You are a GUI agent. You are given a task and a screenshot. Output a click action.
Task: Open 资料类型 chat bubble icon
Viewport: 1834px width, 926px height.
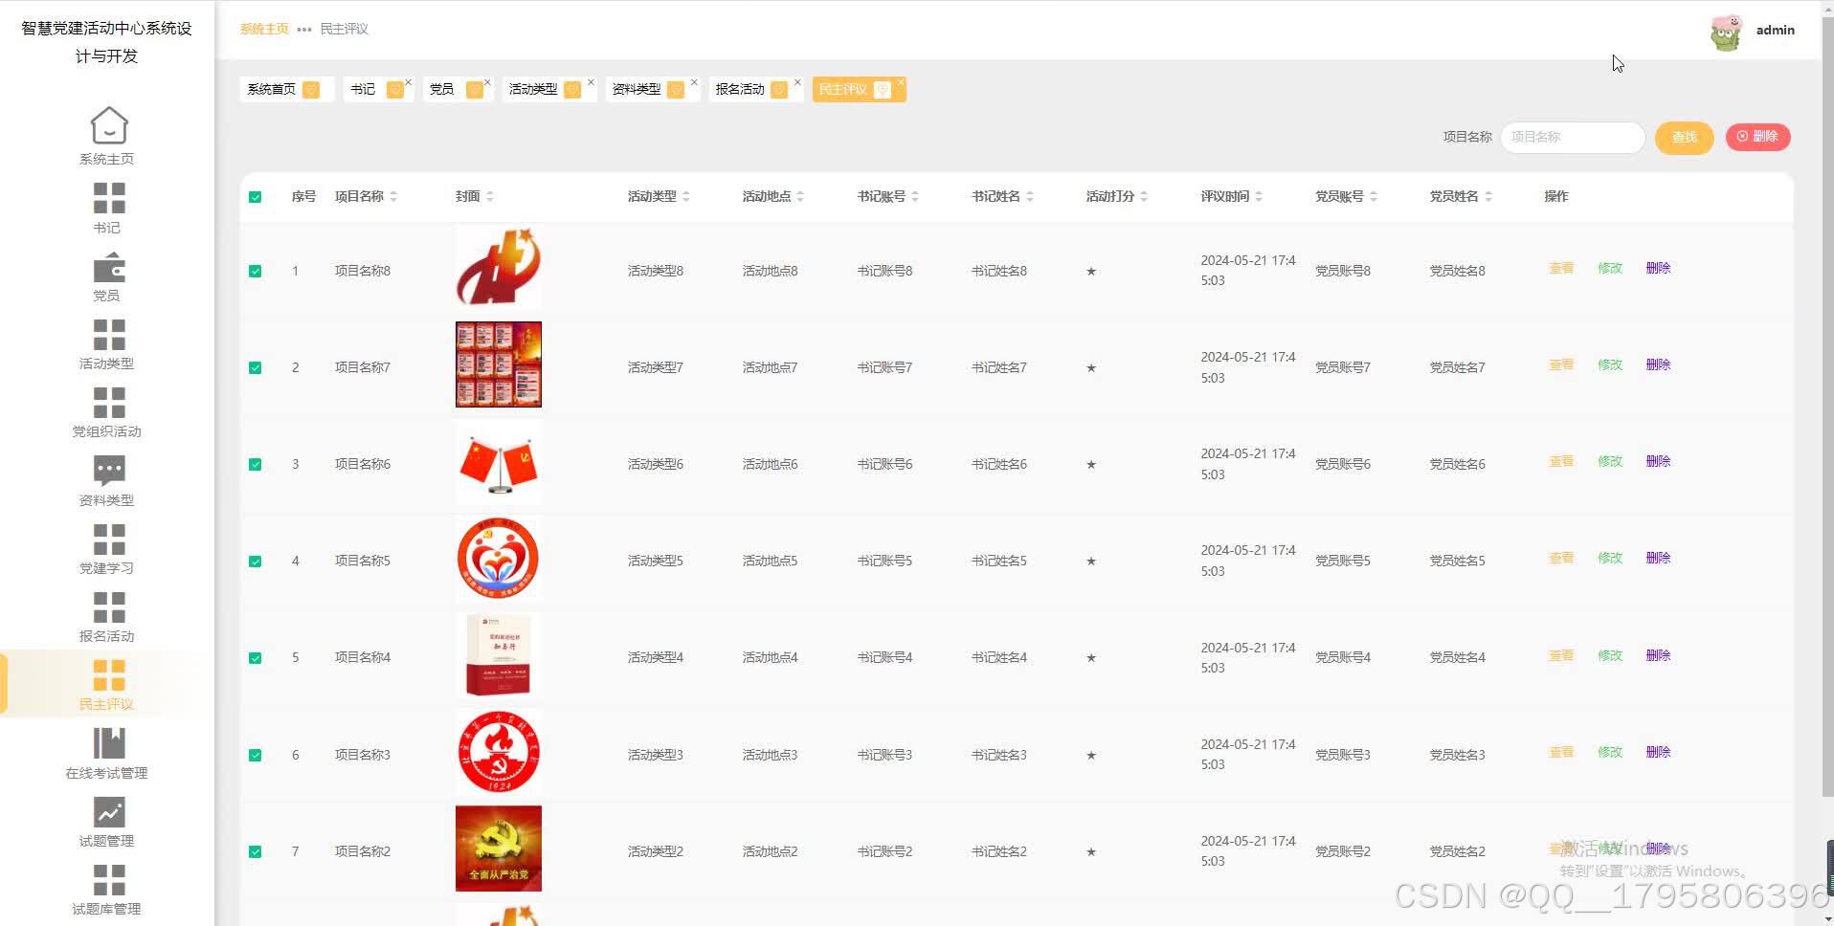click(108, 471)
